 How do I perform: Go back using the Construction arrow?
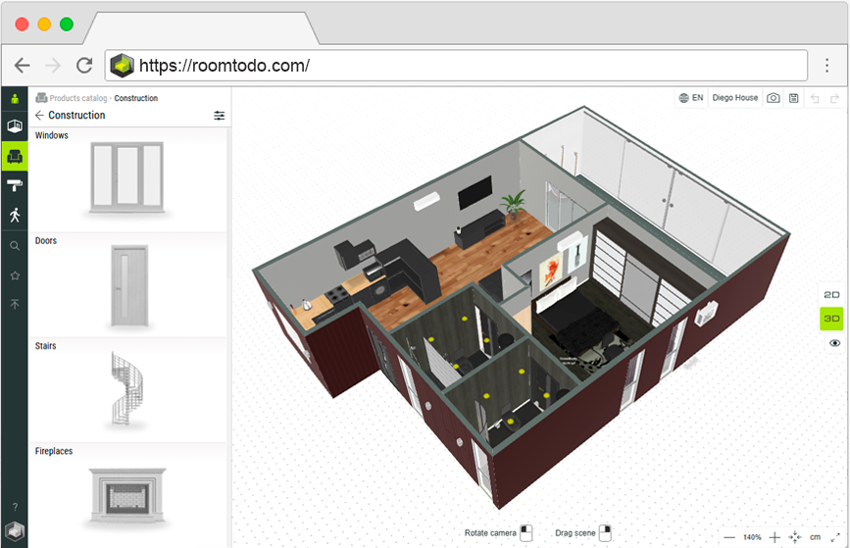[x=39, y=116]
